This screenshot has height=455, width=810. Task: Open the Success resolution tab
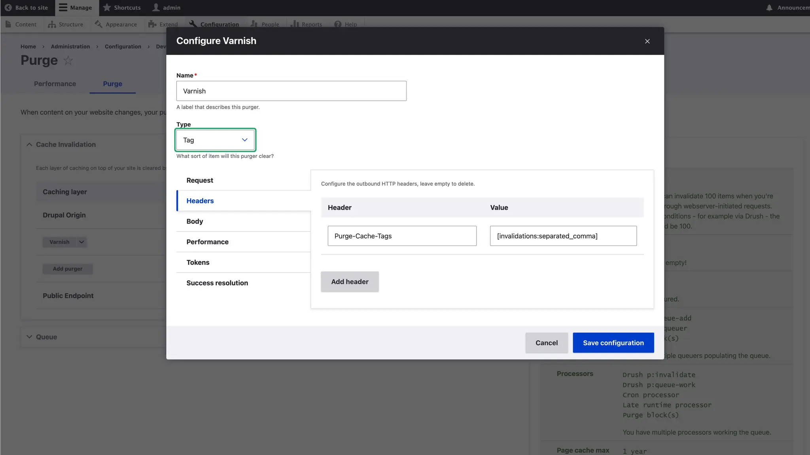click(217, 283)
